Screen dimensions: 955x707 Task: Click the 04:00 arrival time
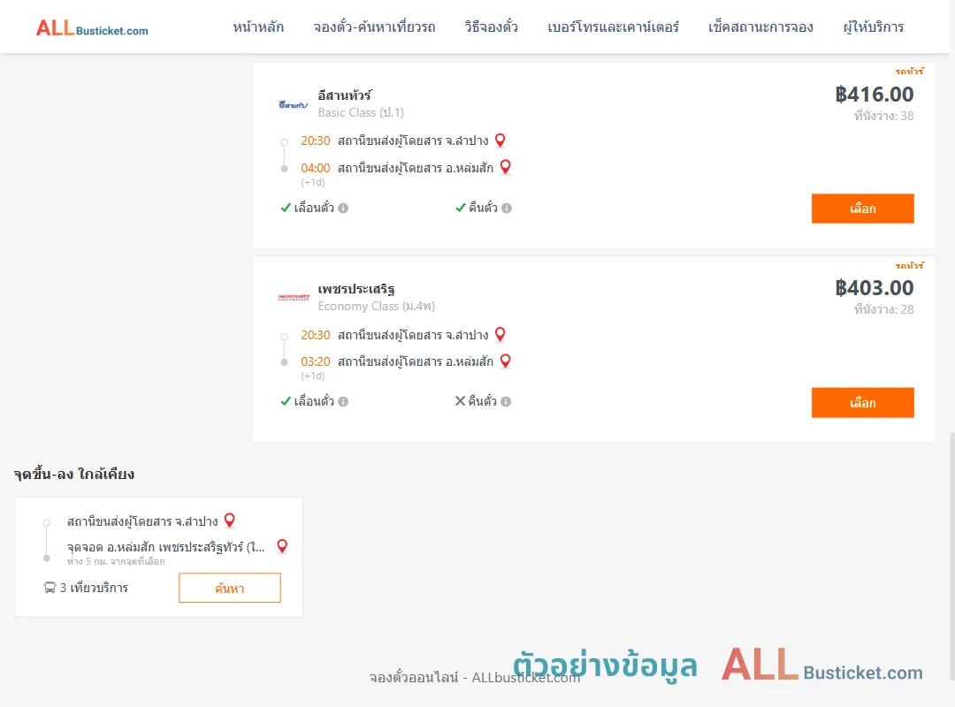coord(316,168)
